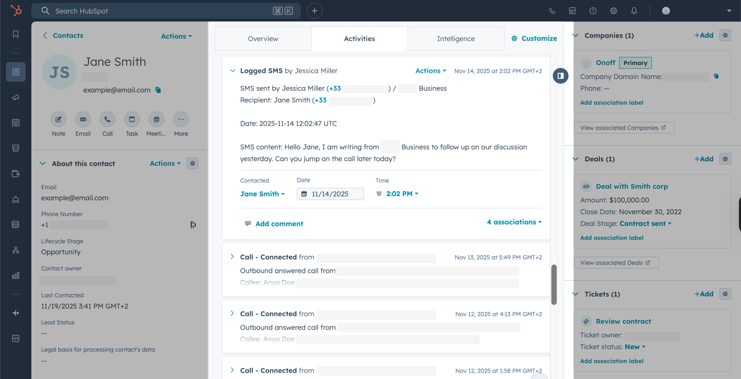Start a Call with the contact
Image resolution: width=741 pixels, height=379 pixels.
click(x=107, y=119)
